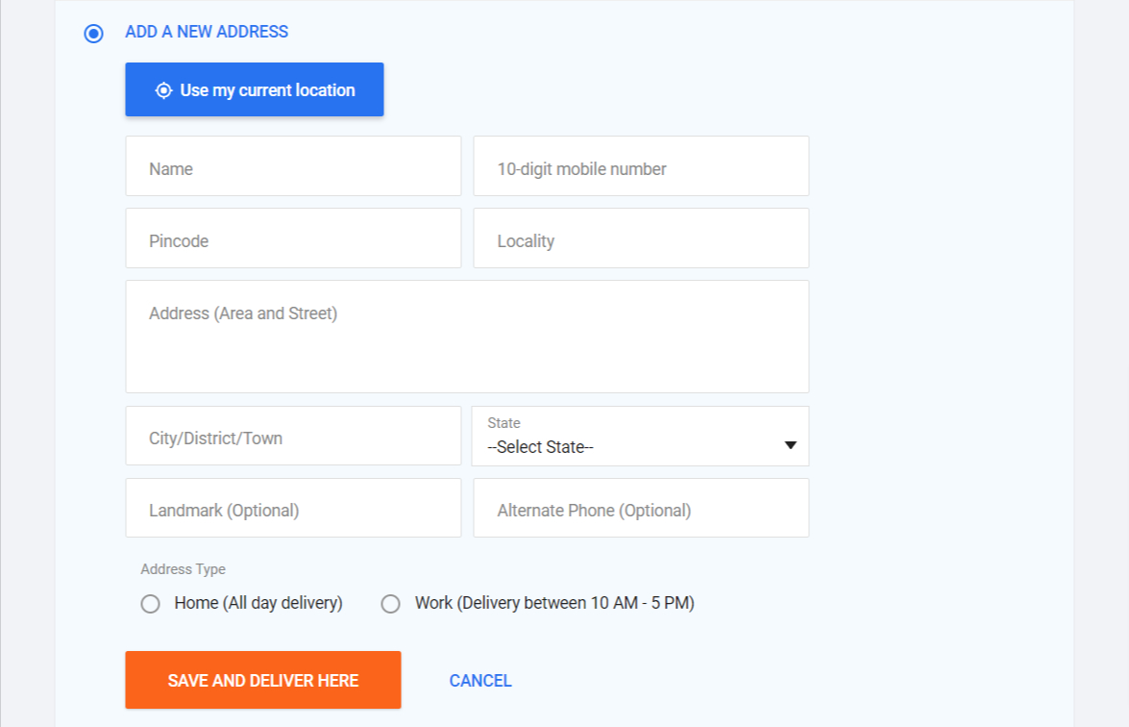Viewport: 1129px width, 727px height.
Task: Click the Add a New Address heading
Action: point(207,32)
